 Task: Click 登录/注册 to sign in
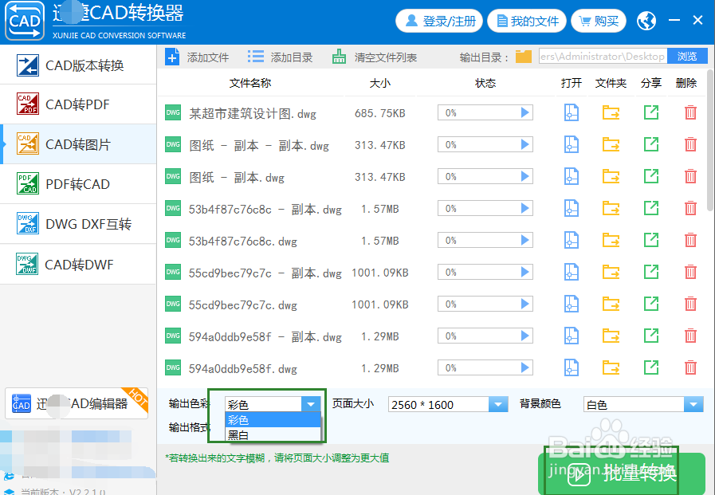(438, 21)
